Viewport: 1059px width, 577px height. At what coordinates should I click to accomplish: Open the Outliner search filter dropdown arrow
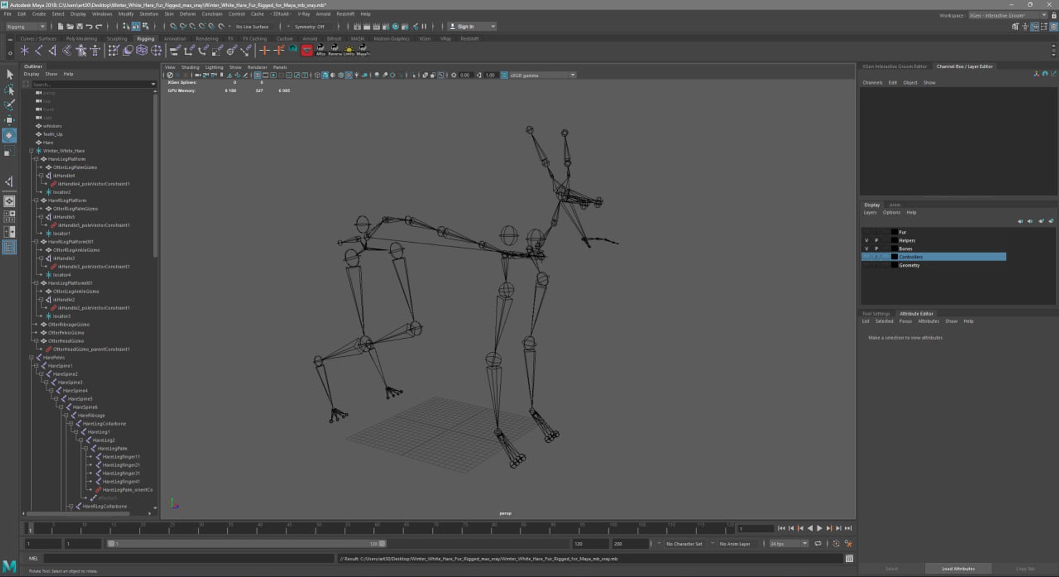click(x=153, y=84)
